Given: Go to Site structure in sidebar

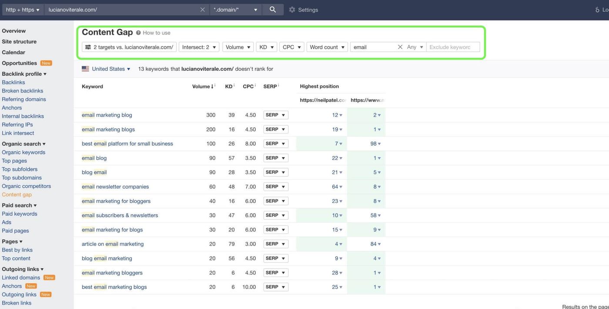Looking at the screenshot, I should pos(19,42).
